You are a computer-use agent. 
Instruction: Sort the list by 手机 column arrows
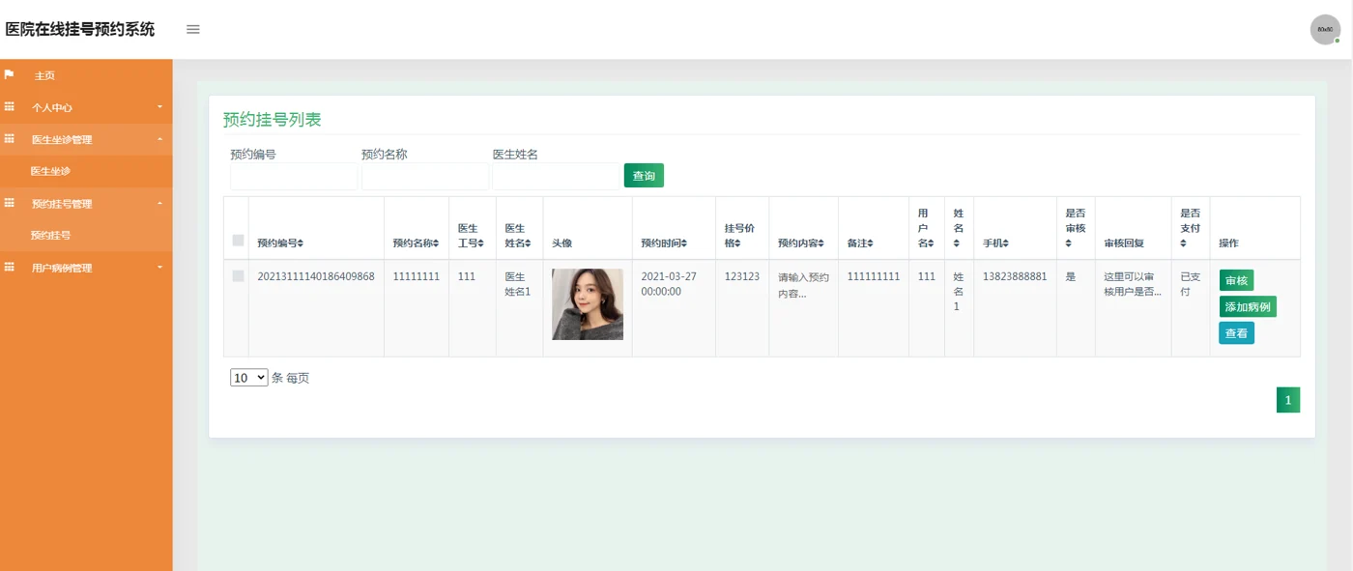click(x=1005, y=243)
